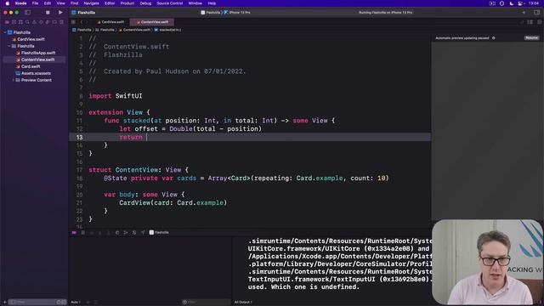Select the Flashzilla process in debug bar

pyautogui.click(x=159, y=232)
